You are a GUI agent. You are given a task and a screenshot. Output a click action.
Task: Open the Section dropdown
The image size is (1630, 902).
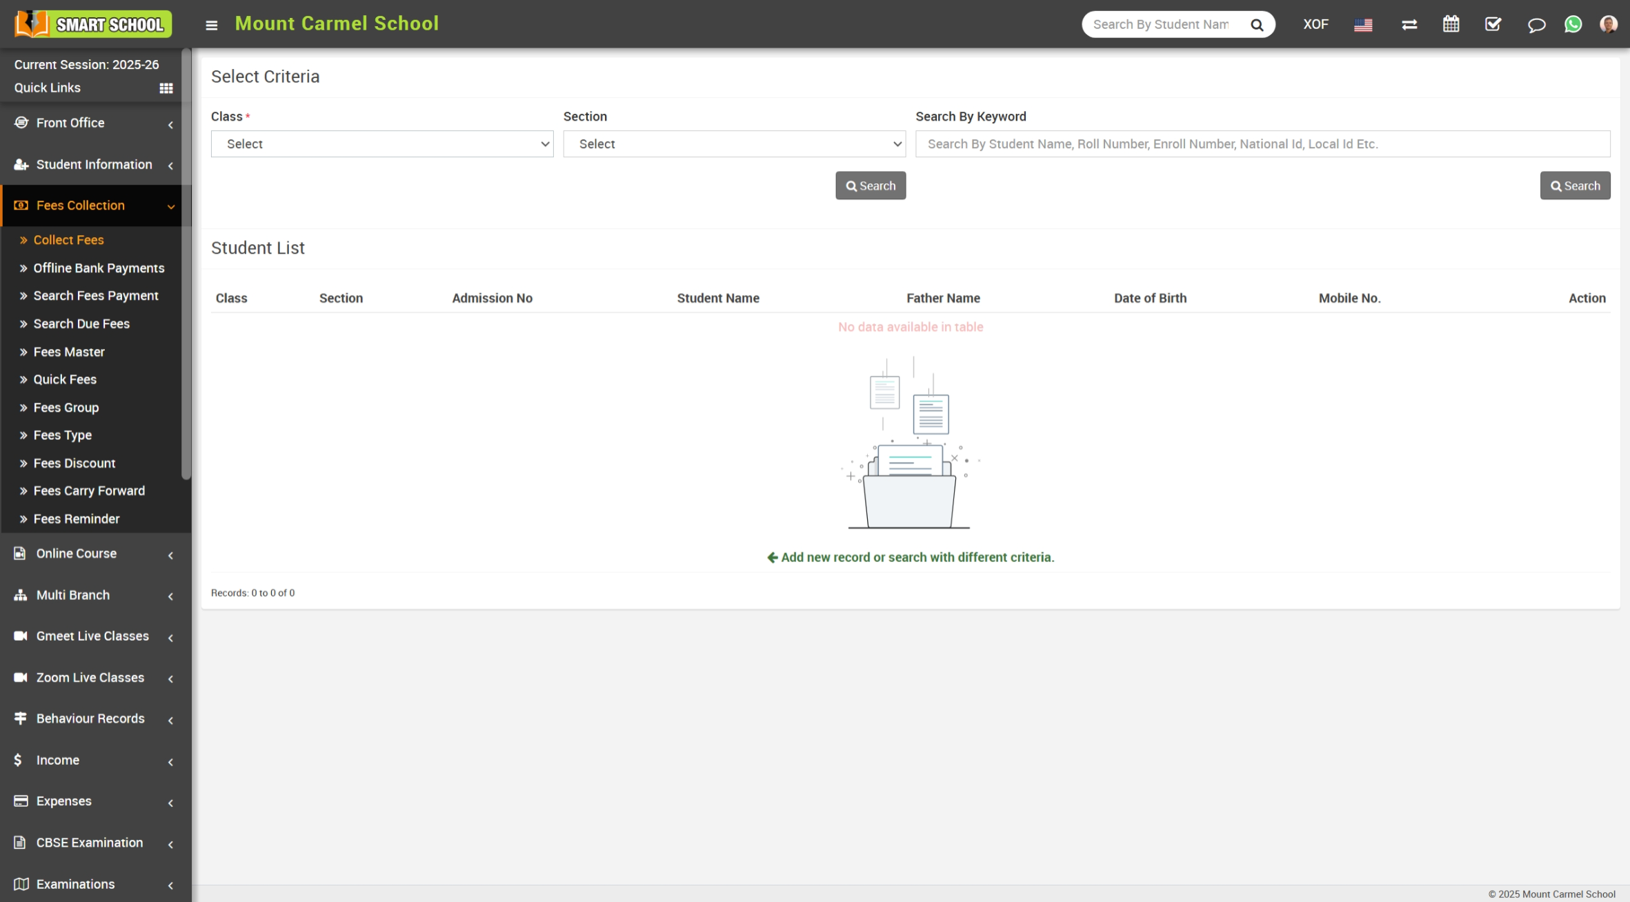pos(735,144)
